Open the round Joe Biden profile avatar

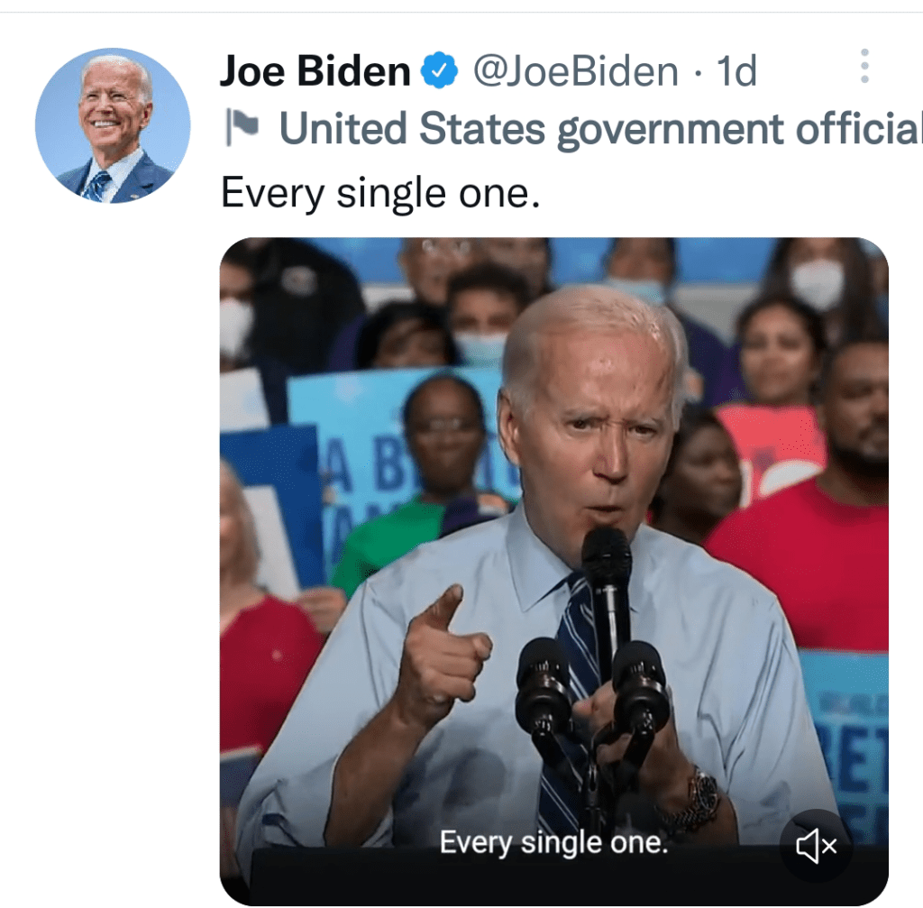[x=113, y=126]
